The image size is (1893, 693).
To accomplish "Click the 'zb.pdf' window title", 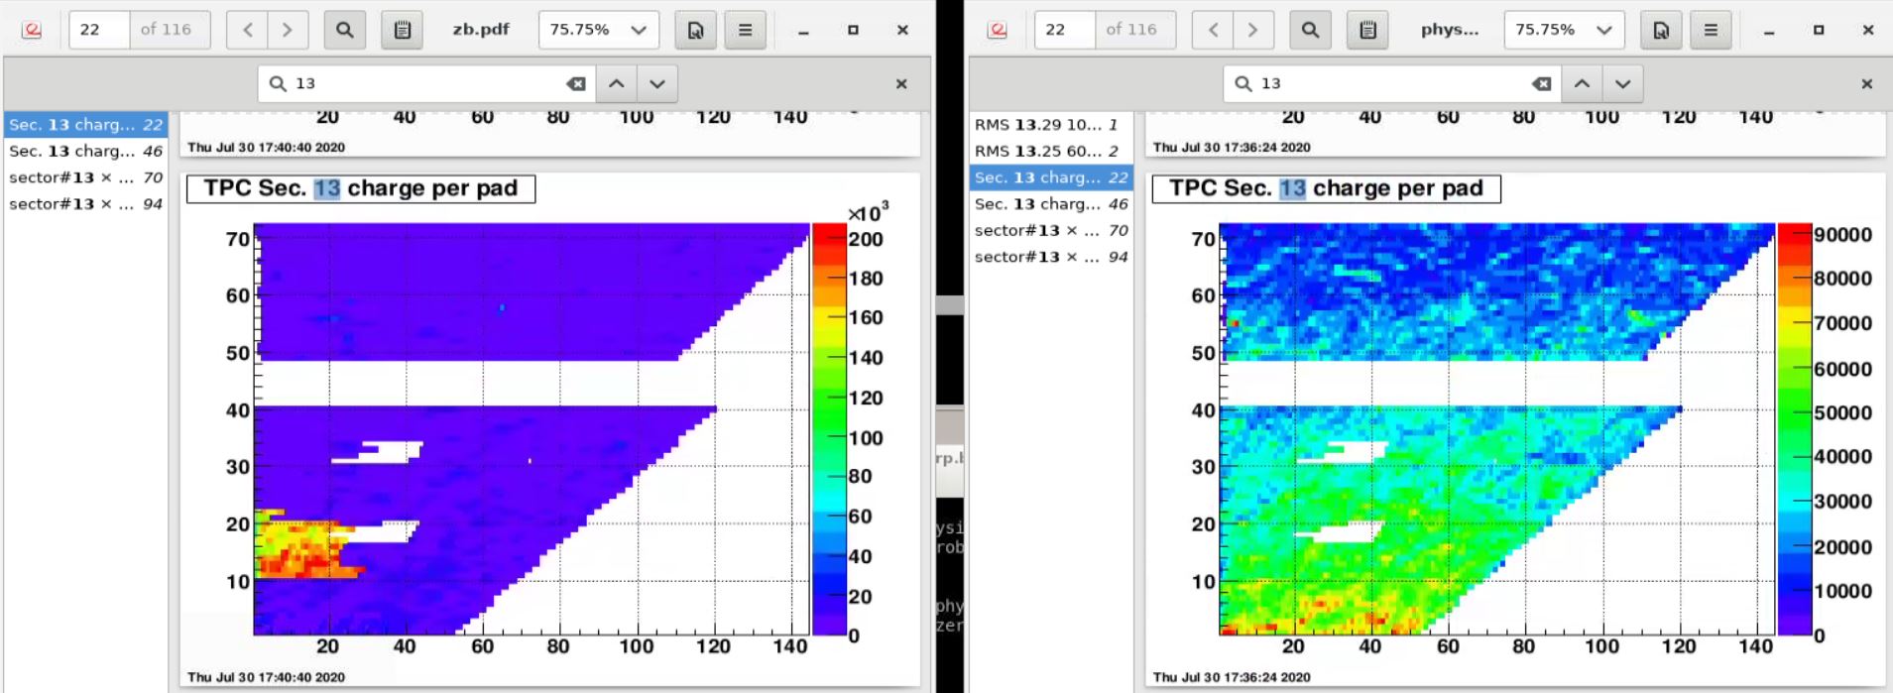I will (x=481, y=30).
